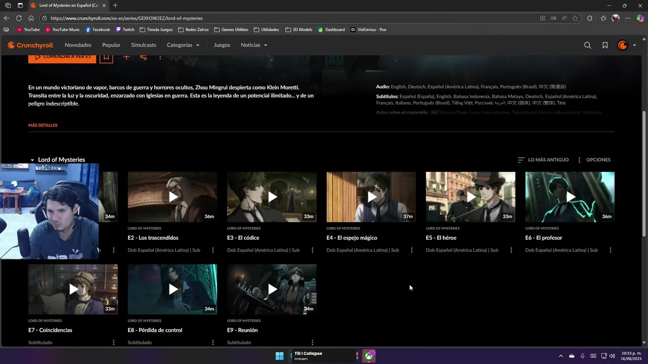Open volume control in system tray
Image resolution: width=648 pixels, height=364 pixels.
coord(613,356)
